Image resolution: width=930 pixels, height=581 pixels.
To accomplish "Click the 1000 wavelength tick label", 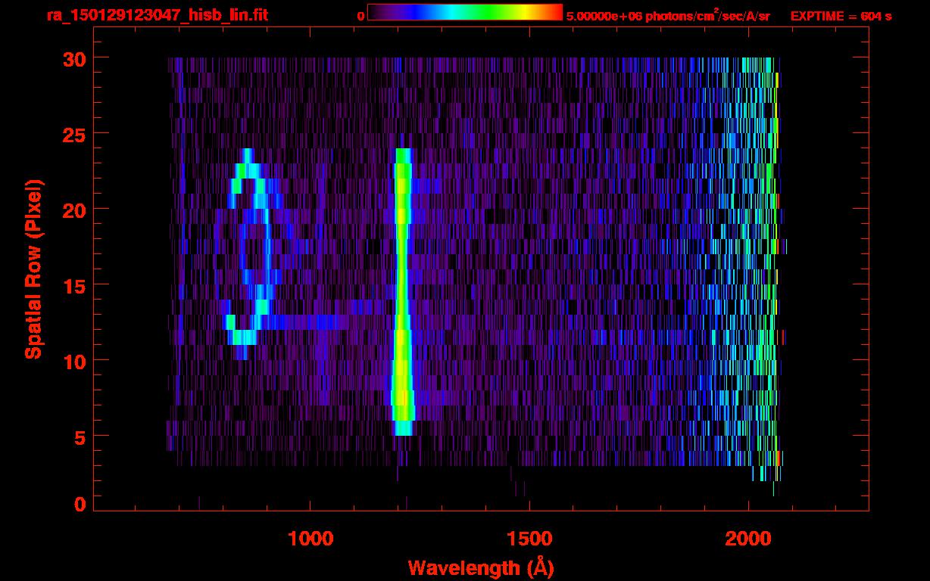I will (x=311, y=539).
